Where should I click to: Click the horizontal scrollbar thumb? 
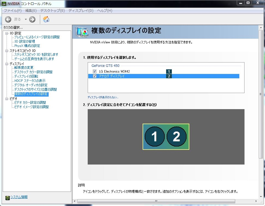pos(156,201)
